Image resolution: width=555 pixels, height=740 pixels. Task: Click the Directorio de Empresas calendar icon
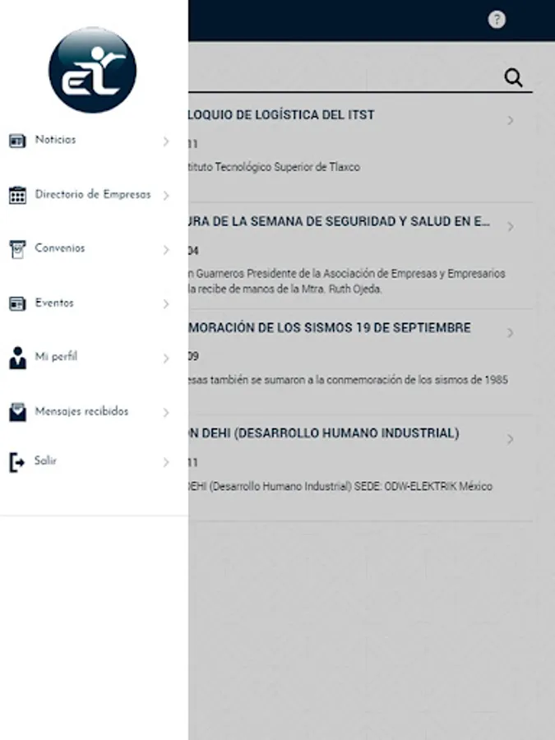(17, 195)
